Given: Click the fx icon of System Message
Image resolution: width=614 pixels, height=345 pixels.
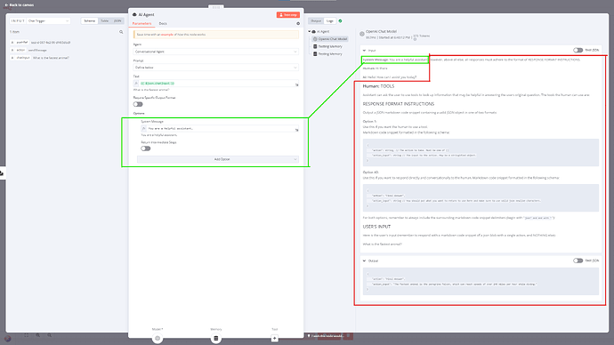Looking at the screenshot, I should 143,128.
